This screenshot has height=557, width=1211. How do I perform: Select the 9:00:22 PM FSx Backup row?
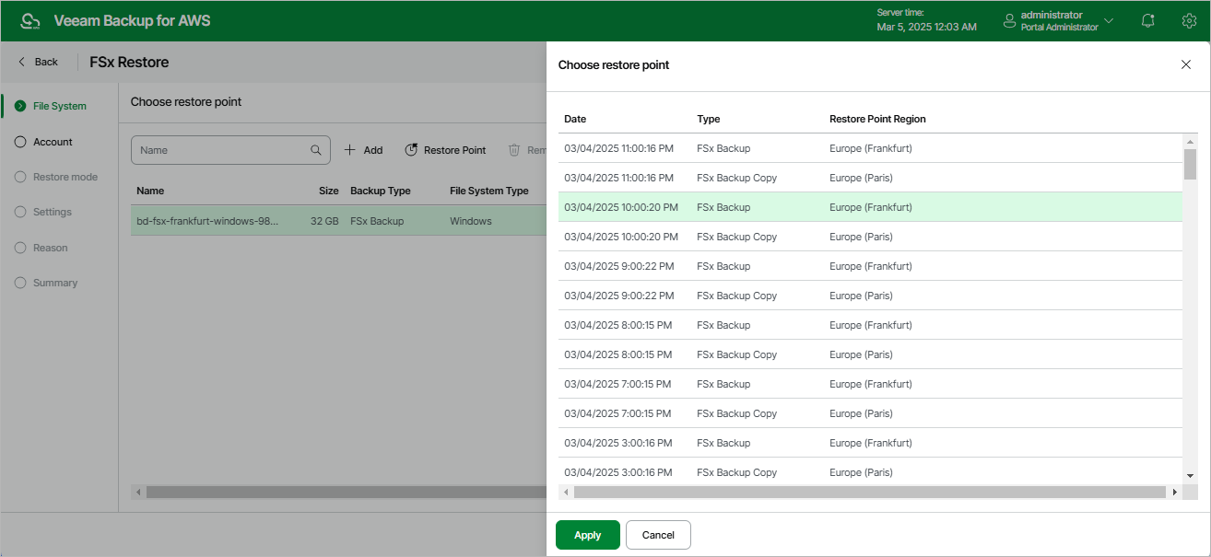[x=870, y=266]
